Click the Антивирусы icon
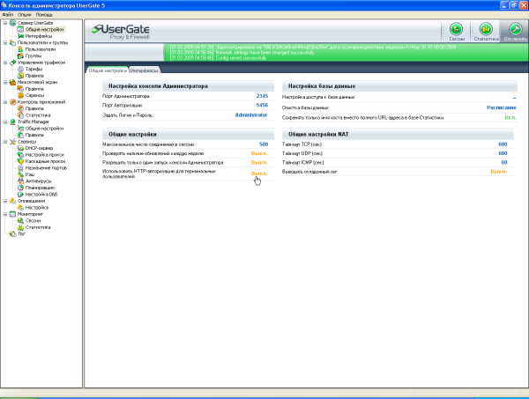 tap(20, 181)
